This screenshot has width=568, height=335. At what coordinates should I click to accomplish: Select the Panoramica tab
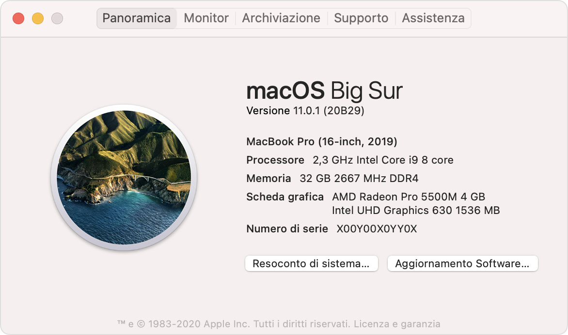coord(136,18)
